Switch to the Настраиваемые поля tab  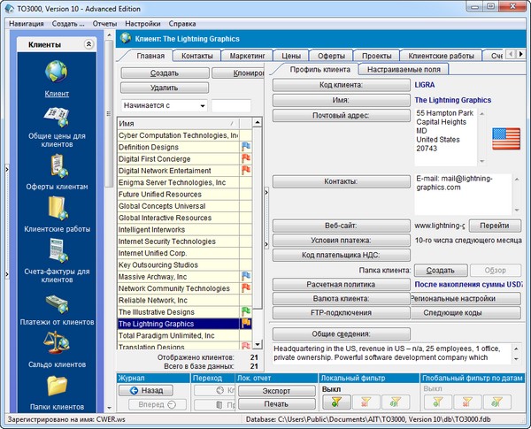[x=404, y=69]
